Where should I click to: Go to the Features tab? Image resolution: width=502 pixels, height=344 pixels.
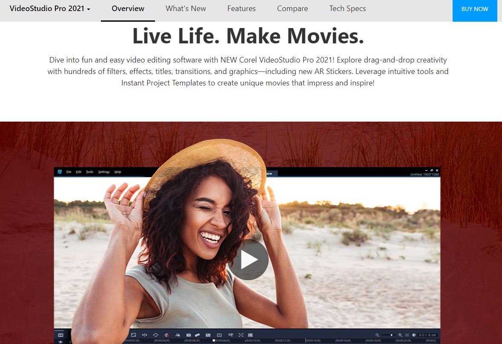point(241,9)
